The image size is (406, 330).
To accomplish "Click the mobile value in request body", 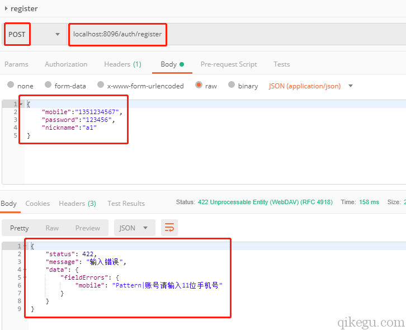I will 97,112.
